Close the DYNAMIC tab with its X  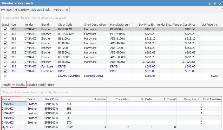(x=67, y=10)
